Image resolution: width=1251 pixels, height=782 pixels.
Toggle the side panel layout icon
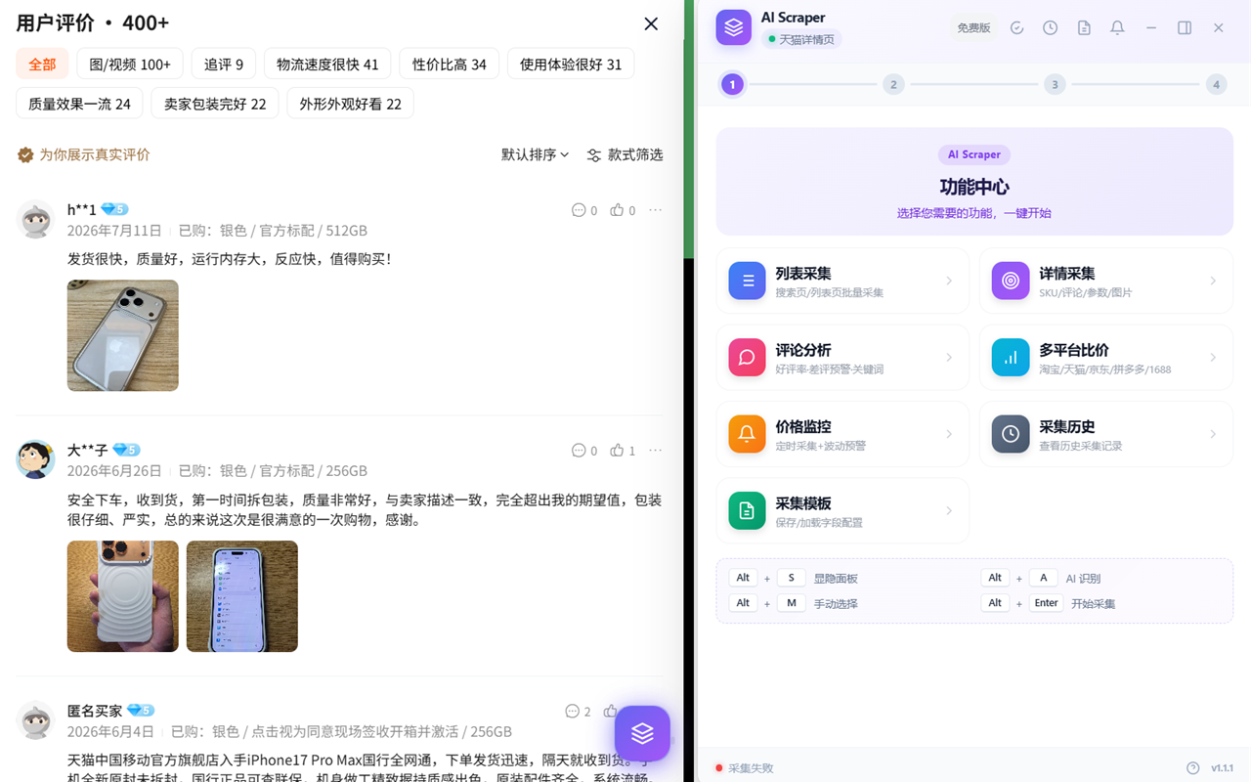[1185, 28]
